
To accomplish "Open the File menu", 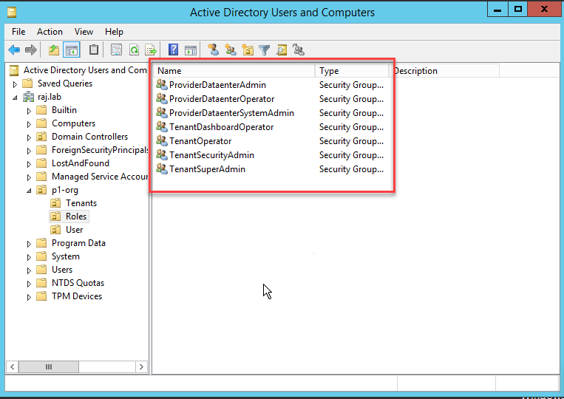I will tap(18, 32).
